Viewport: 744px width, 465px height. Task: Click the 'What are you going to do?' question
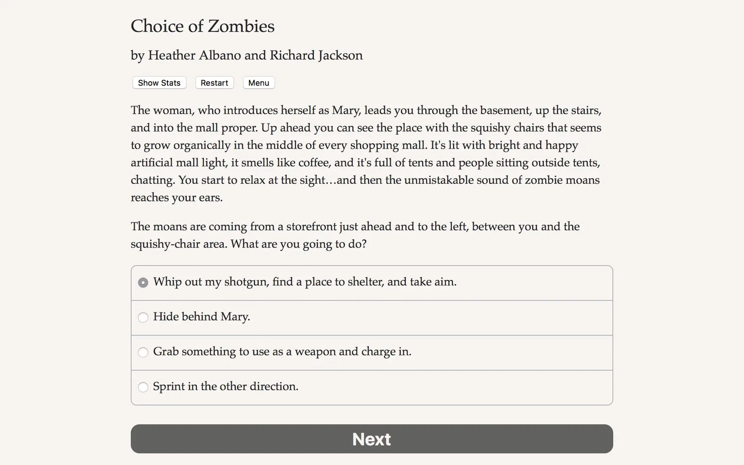pyautogui.click(x=298, y=244)
